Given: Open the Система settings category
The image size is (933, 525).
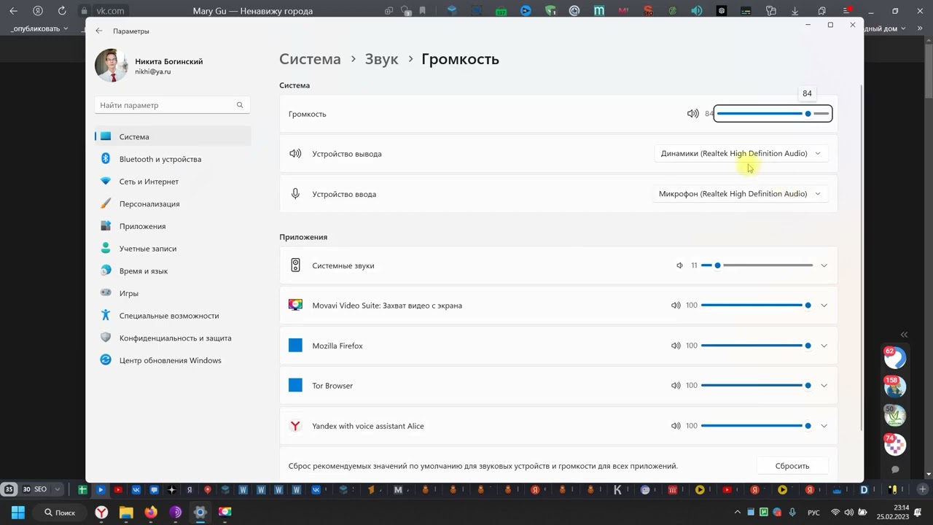Looking at the screenshot, I should pyautogui.click(x=173, y=136).
